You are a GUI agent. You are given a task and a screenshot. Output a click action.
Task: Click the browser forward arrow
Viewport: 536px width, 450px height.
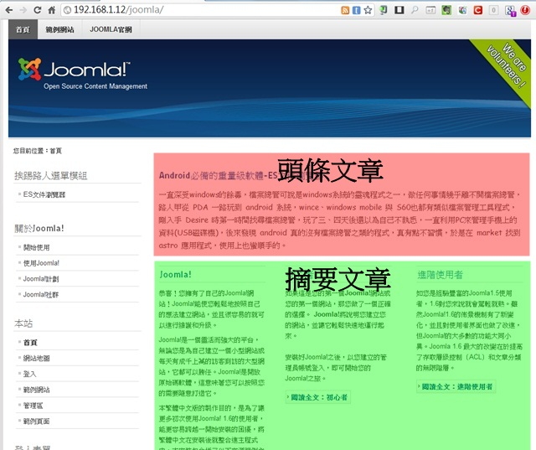click(23, 10)
